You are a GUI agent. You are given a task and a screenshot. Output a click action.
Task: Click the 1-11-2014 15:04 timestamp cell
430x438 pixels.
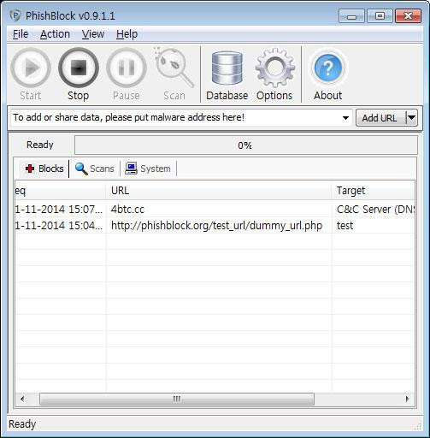pyautogui.click(x=58, y=226)
